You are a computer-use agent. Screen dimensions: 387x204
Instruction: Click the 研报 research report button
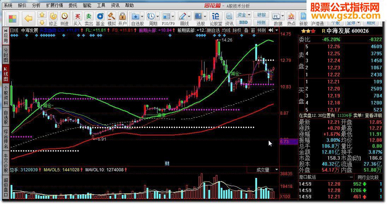pyautogui.click(x=261, y=15)
